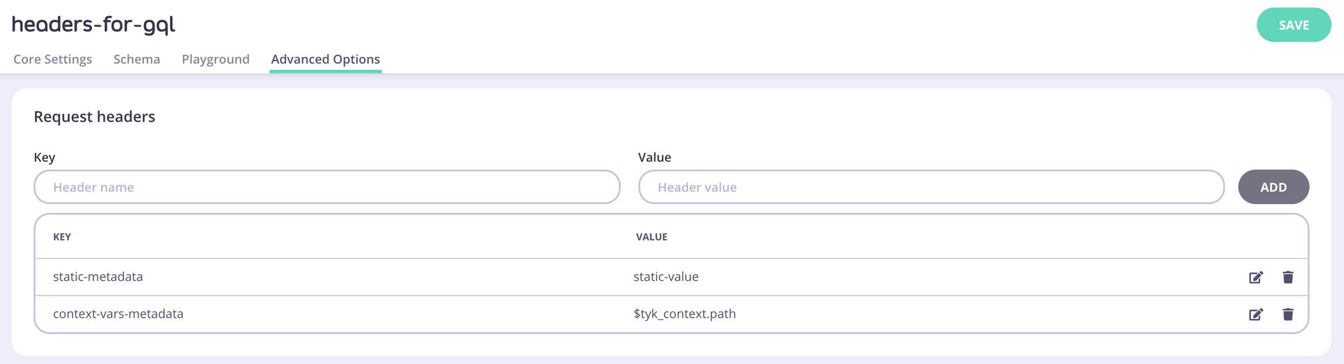Select the static-metadata key cell
Viewport: 1344px width, 364px height.
98,277
